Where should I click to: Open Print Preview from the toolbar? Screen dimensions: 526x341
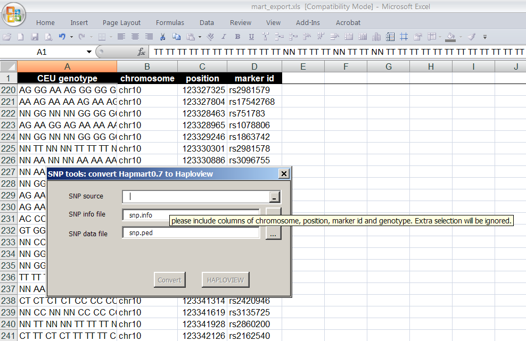48,37
